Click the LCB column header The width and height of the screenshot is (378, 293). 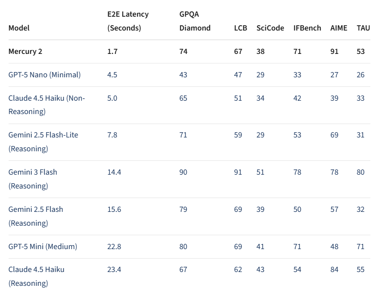[x=241, y=28]
